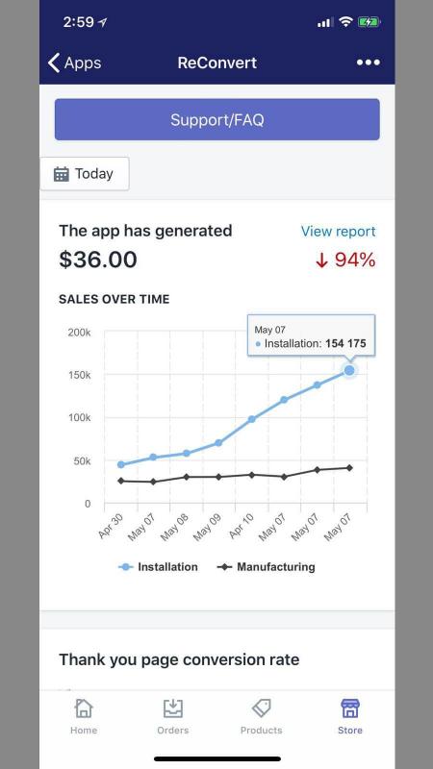The image size is (433, 769).
Task: Tap the ReConvert title in header
Action: coord(217,62)
